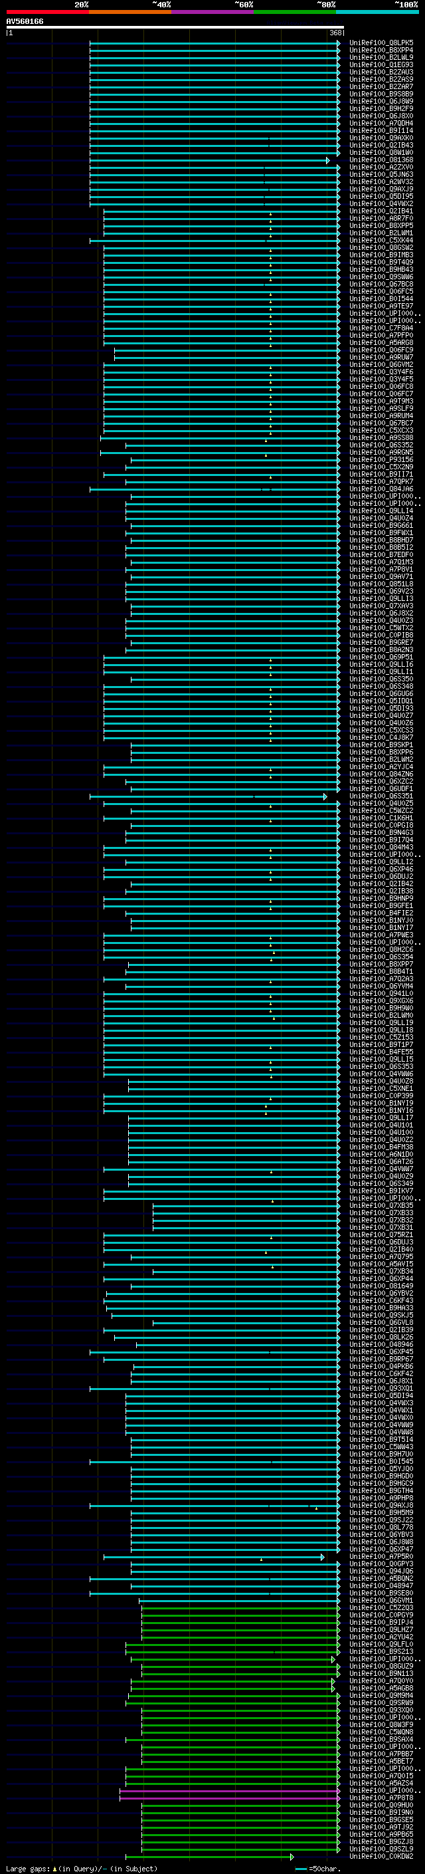
Task: Open hit UniRef100_Q941L0
Action: [x=381, y=994]
